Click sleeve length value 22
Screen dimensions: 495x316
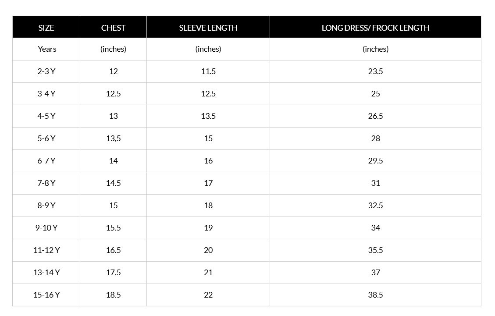pos(208,295)
